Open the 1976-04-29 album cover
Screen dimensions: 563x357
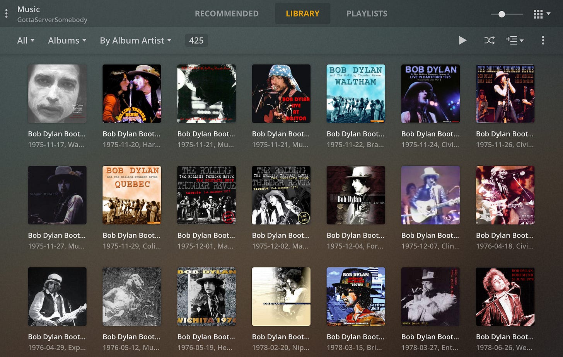[57, 297]
